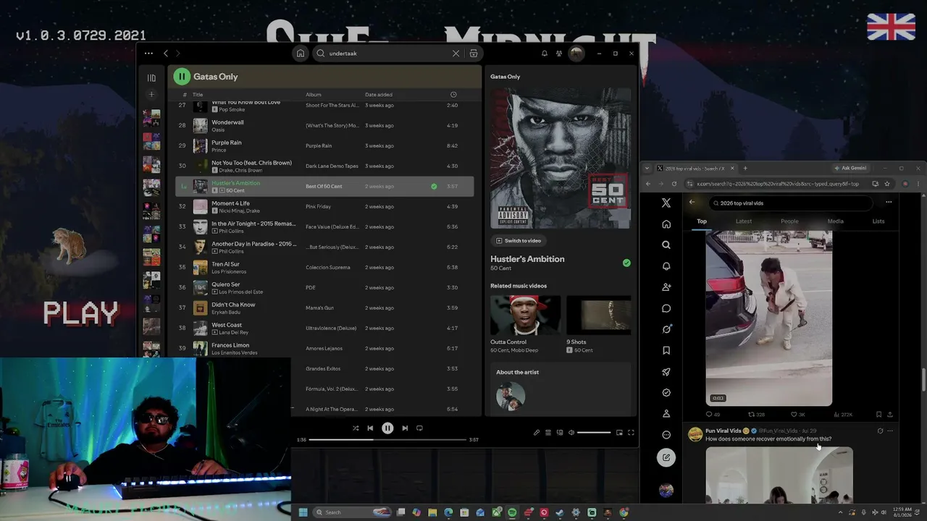The width and height of the screenshot is (927, 521).
Task: Open the 9 Shots related music video
Action: coord(598,315)
